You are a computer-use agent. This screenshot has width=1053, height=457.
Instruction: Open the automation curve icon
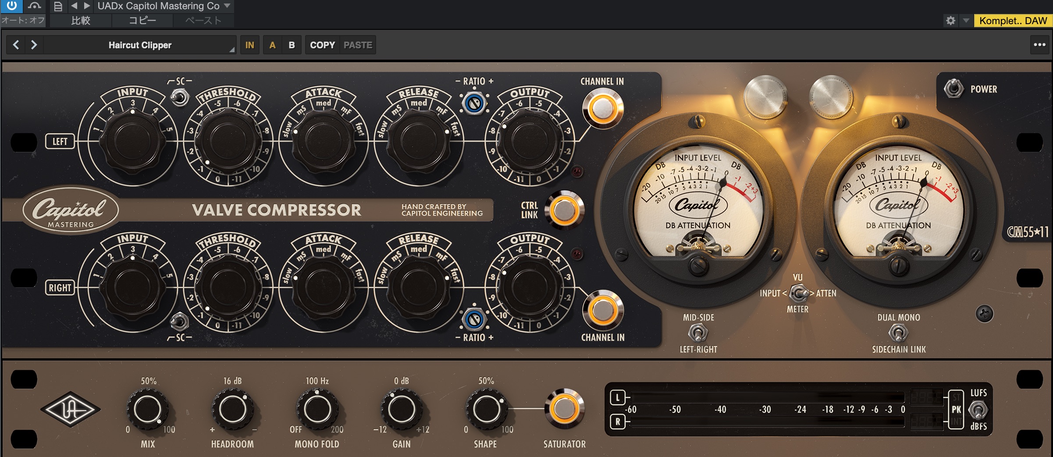(35, 6)
